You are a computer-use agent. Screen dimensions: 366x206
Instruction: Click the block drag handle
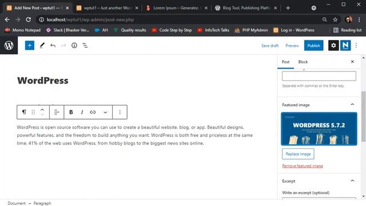tap(33, 112)
